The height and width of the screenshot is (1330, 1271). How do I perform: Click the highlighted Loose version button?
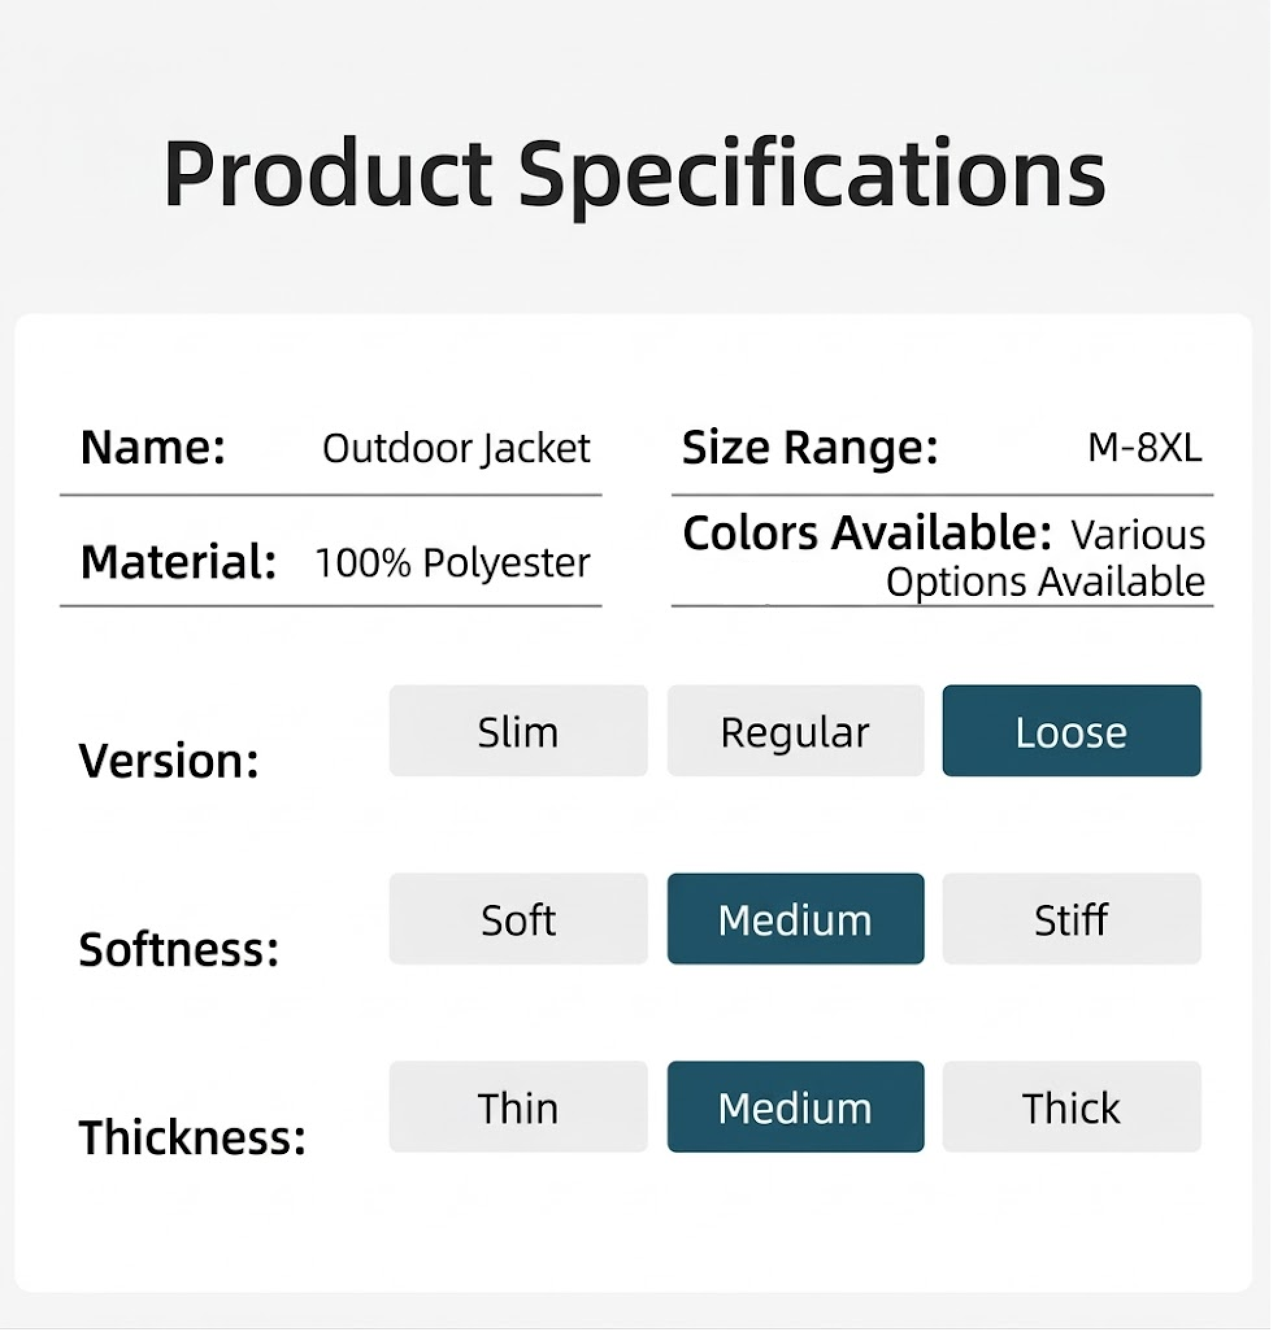(x=1071, y=731)
